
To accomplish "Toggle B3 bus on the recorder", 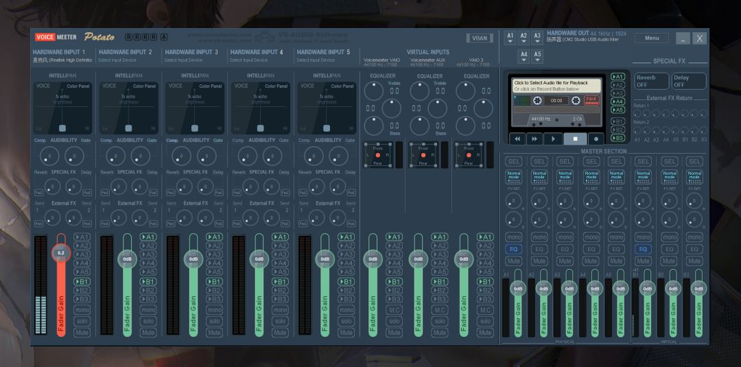I will [618, 138].
